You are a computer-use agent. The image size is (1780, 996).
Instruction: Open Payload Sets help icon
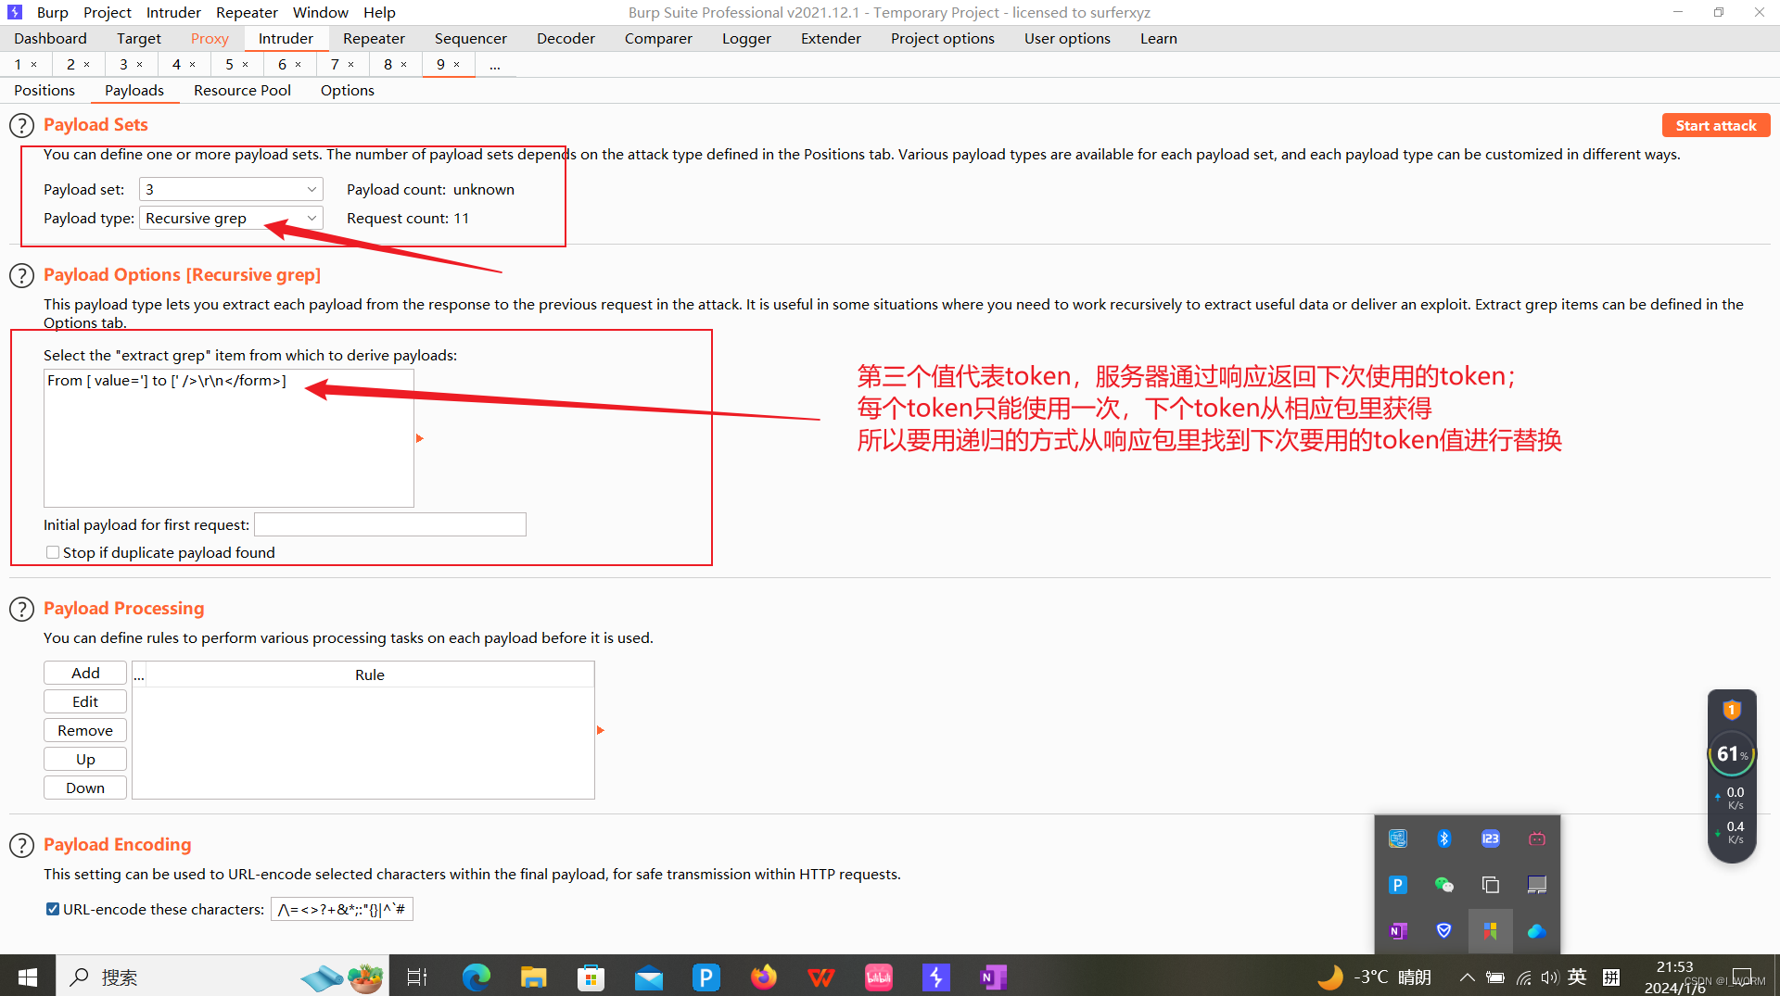(21, 125)
